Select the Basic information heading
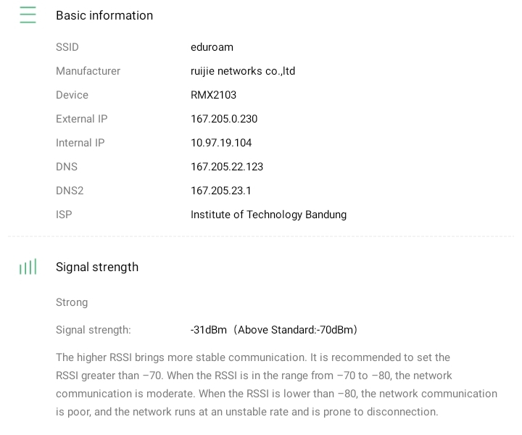The height and width of the screenshot is (435, 522). click(104, 15)
